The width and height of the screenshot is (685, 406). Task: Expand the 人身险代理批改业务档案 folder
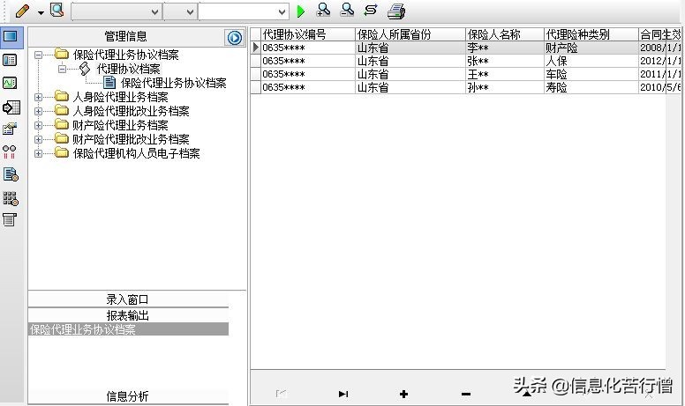pyautogui.click(x=39, y=112)
